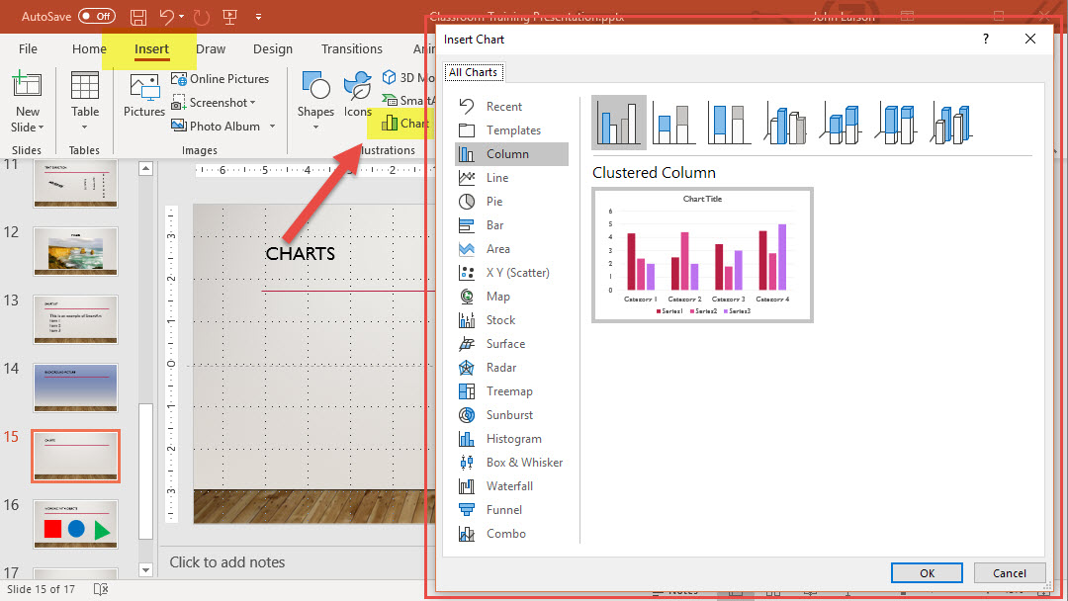Click the notes area to add notes
The height and width of the screenshot is (601, 1068).
227,562
